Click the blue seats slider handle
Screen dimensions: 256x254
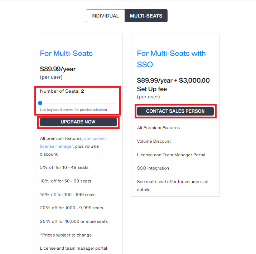coord(40,103)
